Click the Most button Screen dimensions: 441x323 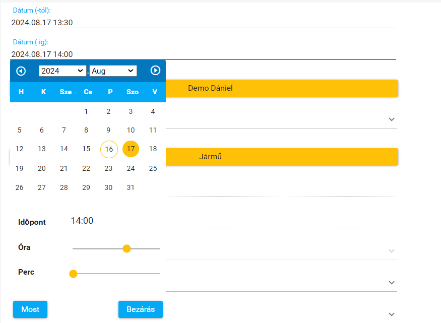click(x=30, y=309)
